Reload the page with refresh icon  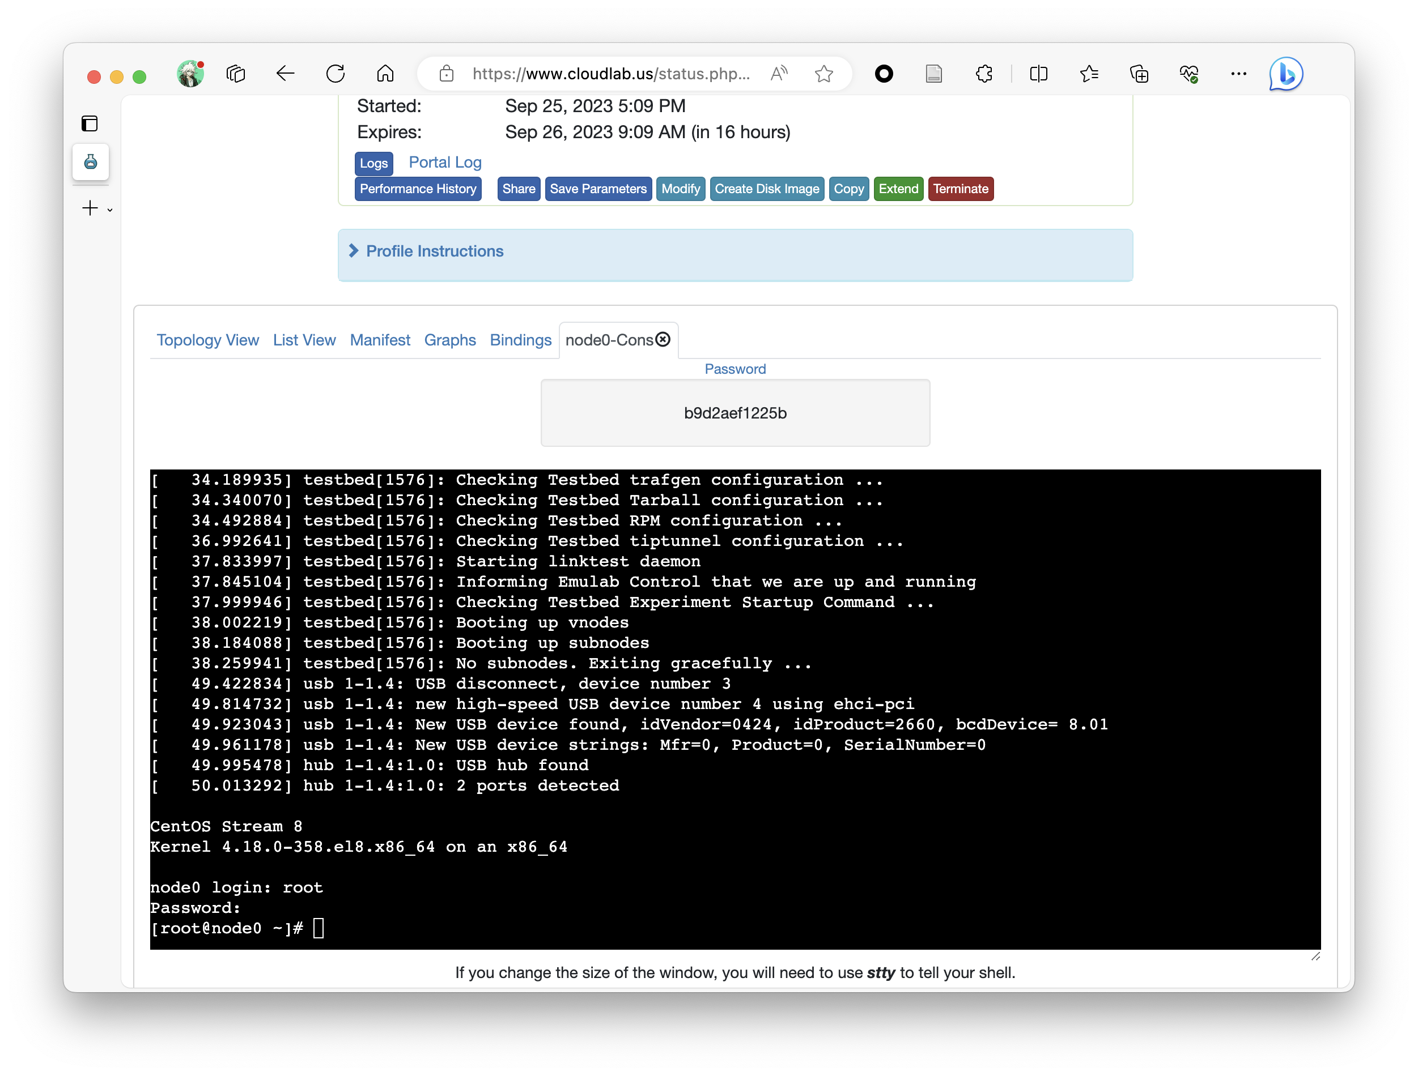coord(336,74)
